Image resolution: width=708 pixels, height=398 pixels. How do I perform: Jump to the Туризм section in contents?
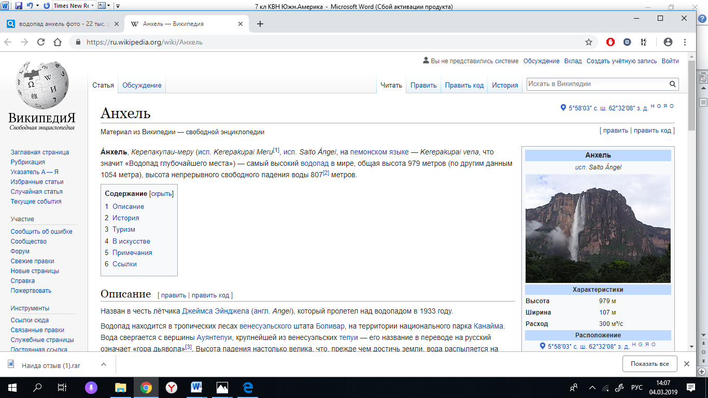(124, 229)
